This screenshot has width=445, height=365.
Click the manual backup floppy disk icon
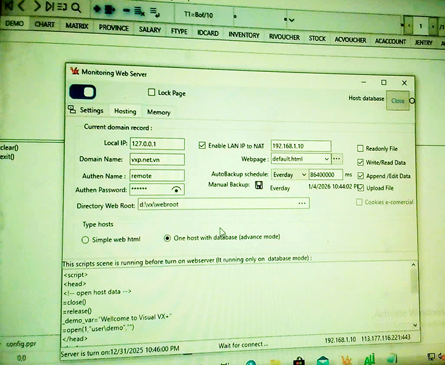tap(259, 185)
